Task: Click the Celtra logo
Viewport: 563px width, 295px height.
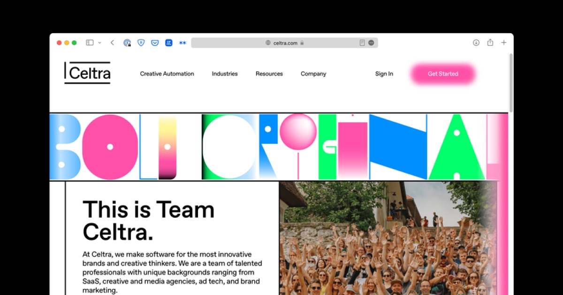Action: [87, 73]
